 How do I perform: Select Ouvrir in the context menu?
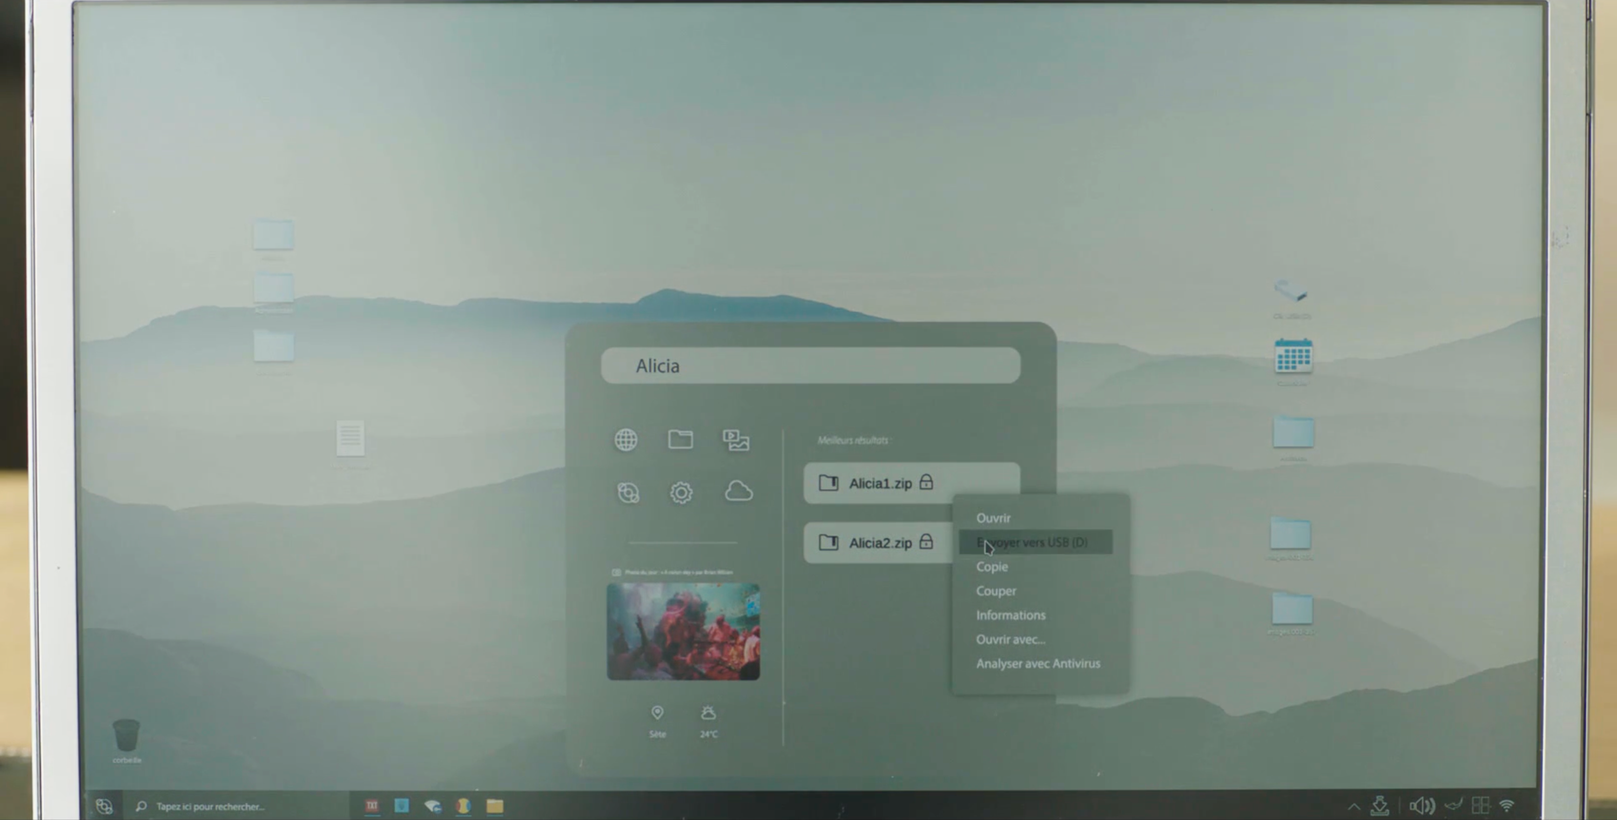993,518
